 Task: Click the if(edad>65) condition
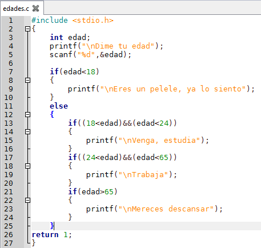tap(93, 192)
